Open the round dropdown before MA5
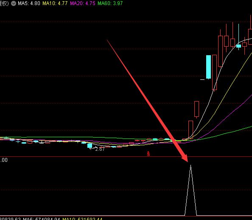The image size is (252, 220). click(14, 3)
